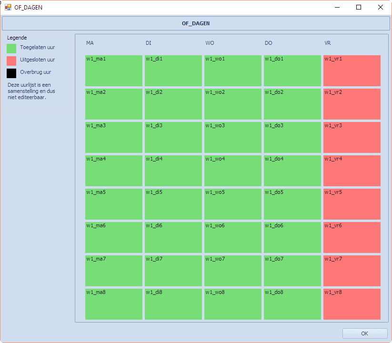Viewport: 392px width, 343px height.
Task: Click the Legende heading text
Action: point(17,38)
